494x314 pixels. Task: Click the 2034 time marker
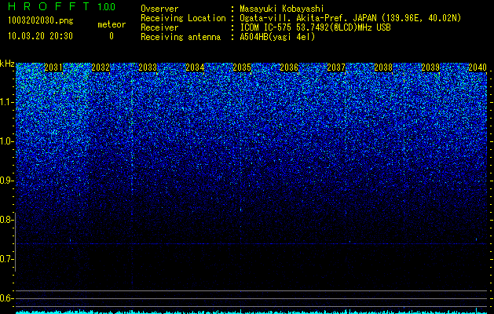click(x=195, y=67)
